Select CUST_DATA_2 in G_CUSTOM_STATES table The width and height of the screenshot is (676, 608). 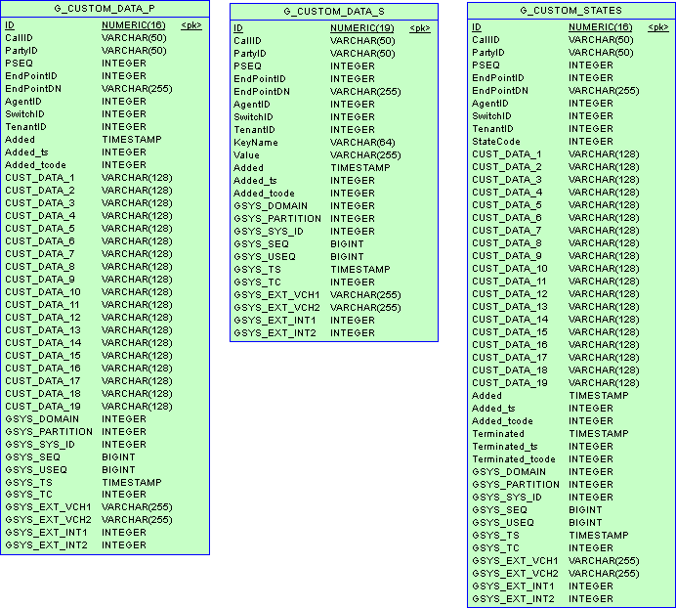tap(507, 167)
